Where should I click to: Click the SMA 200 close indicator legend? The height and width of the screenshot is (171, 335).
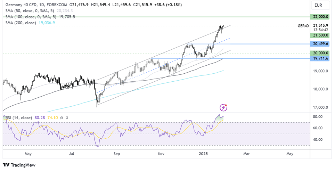tap(21, 23)
